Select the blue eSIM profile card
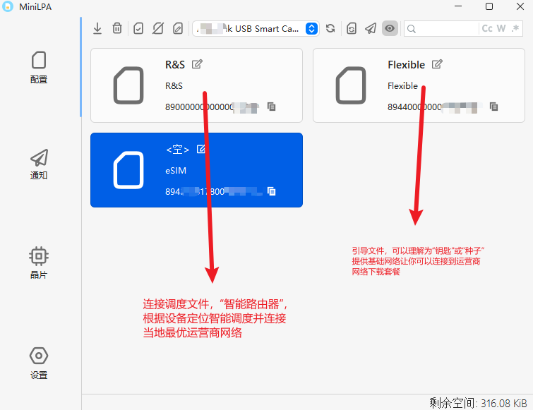 pyautogui.click(x=196, y=170)
